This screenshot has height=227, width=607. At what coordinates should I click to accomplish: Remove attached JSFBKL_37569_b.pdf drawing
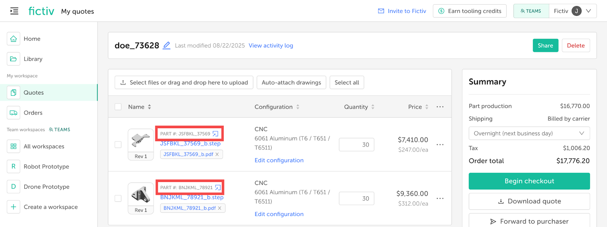tap(217, 154)
